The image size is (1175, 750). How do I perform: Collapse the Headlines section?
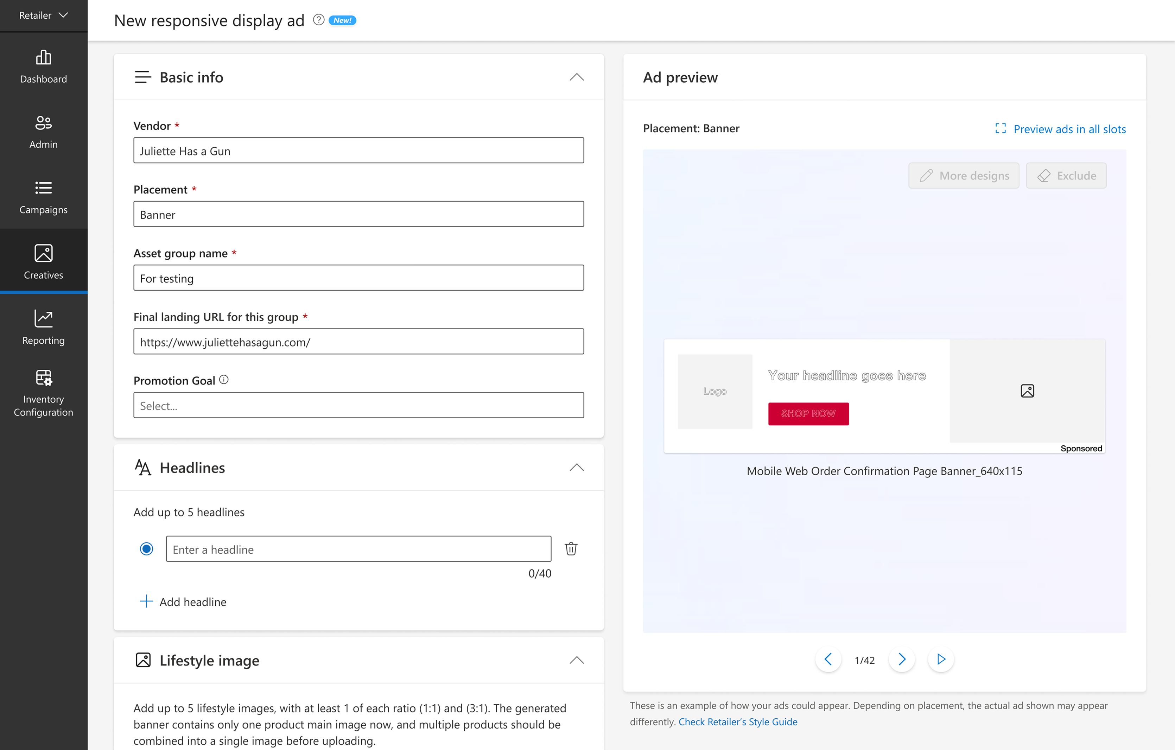576,468
